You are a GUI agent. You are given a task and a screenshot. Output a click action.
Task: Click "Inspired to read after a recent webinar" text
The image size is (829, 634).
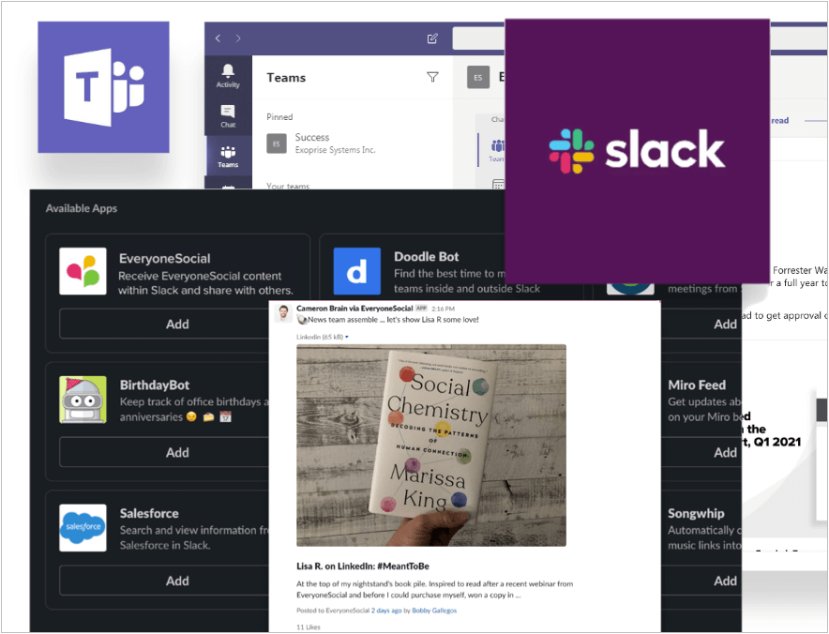(501, 583)
